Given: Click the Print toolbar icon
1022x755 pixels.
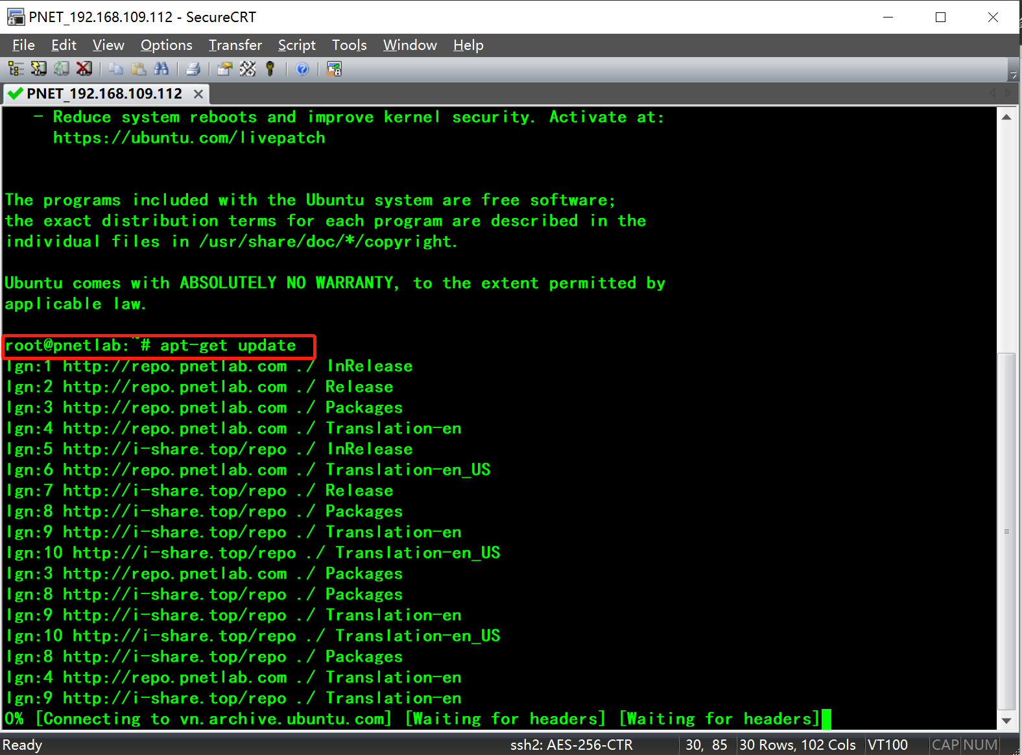Looking at the screenshot, I should coord(193,69).
